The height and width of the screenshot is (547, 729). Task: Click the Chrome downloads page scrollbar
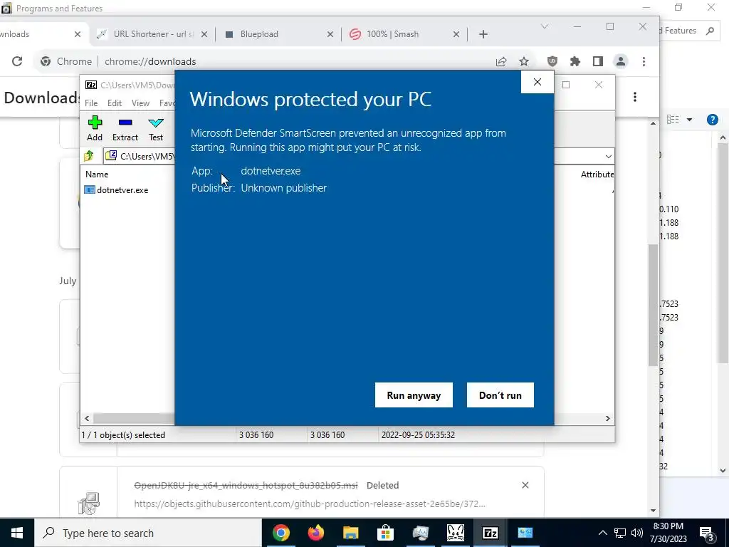pos(654,305)
